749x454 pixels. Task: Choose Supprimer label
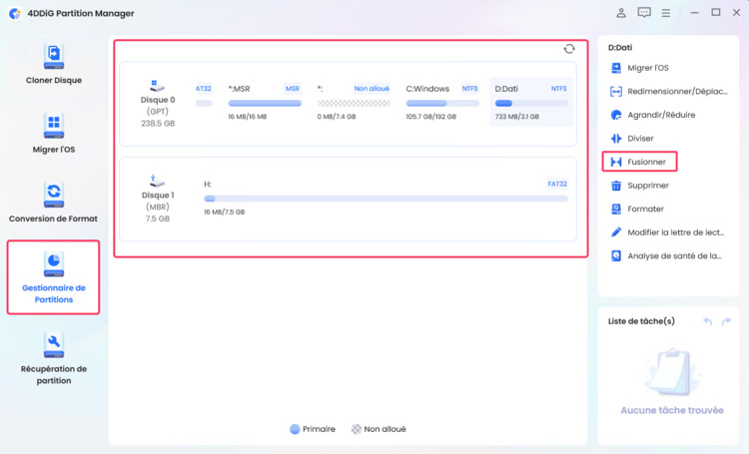click(648, 186)
